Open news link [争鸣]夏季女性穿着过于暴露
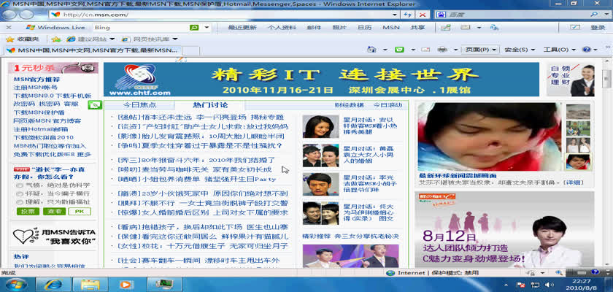This screenshot has height=292, width=613. click(200, 146)
